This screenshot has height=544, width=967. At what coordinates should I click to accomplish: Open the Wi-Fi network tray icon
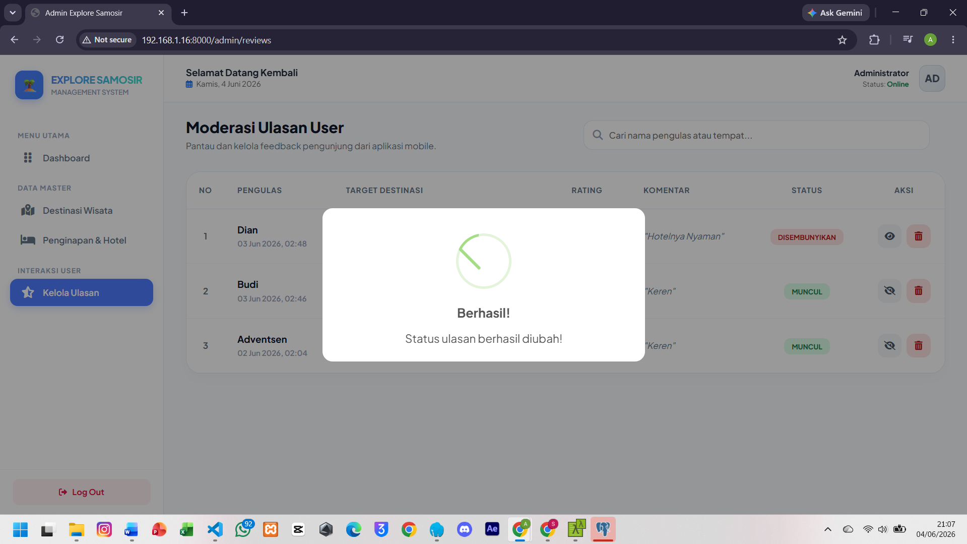coord(868,529)
